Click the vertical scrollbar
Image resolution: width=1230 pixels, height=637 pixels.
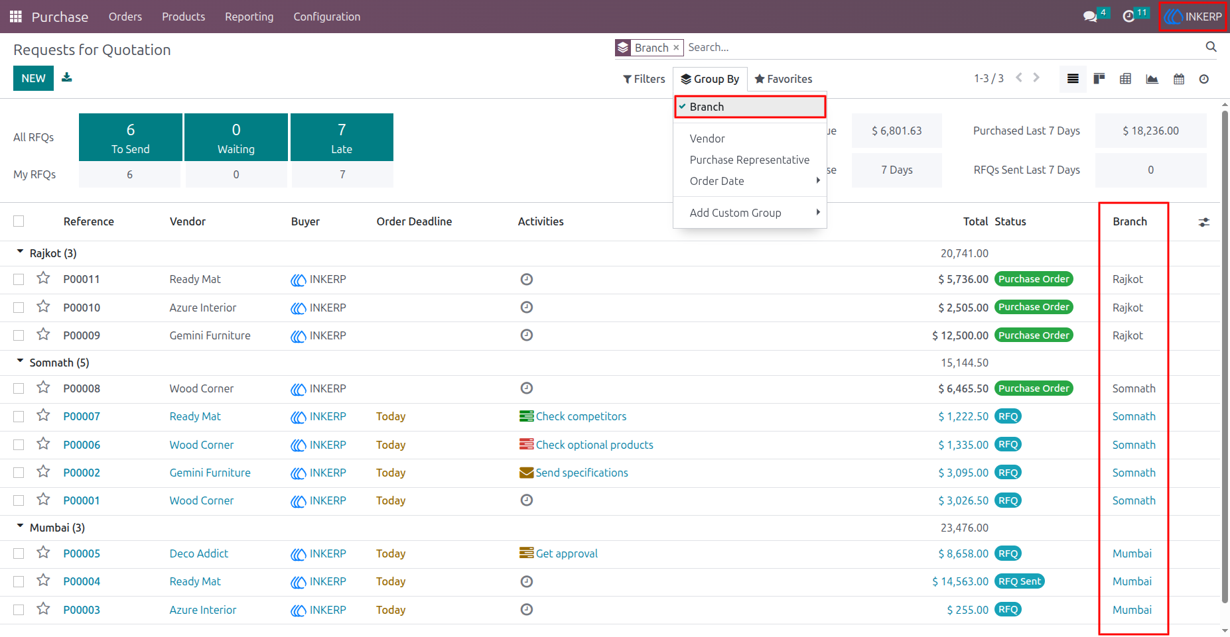1225,358
